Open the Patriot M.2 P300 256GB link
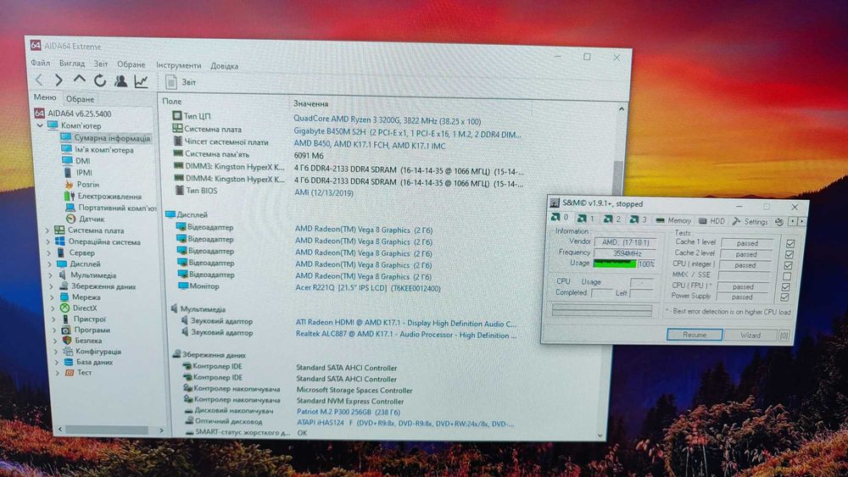Viewport: 848px width, 477px height. [x=349, y=412]
